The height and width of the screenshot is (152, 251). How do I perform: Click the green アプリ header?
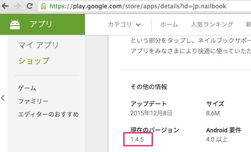click(42, 24)
